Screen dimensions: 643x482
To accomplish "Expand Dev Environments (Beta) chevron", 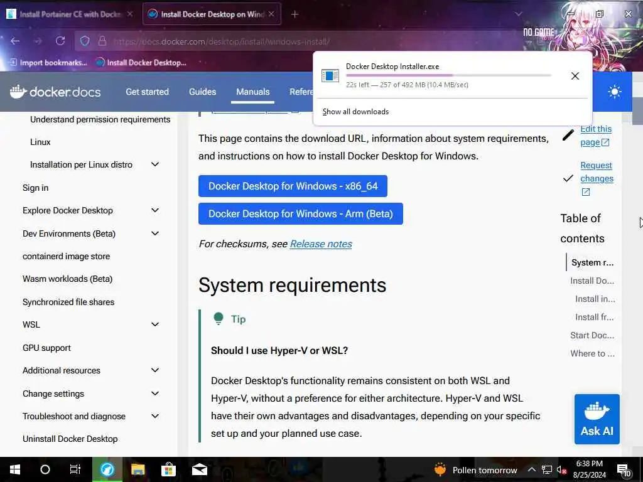I will 155,233.
